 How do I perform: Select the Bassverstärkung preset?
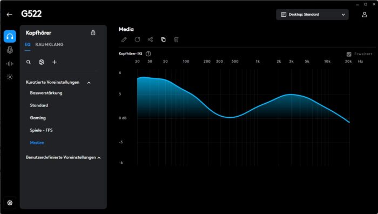point(46,93)
